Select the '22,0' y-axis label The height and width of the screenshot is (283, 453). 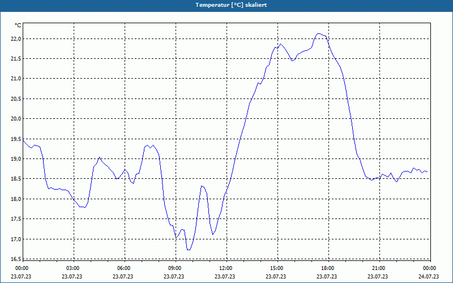click(x=16, y=39)
